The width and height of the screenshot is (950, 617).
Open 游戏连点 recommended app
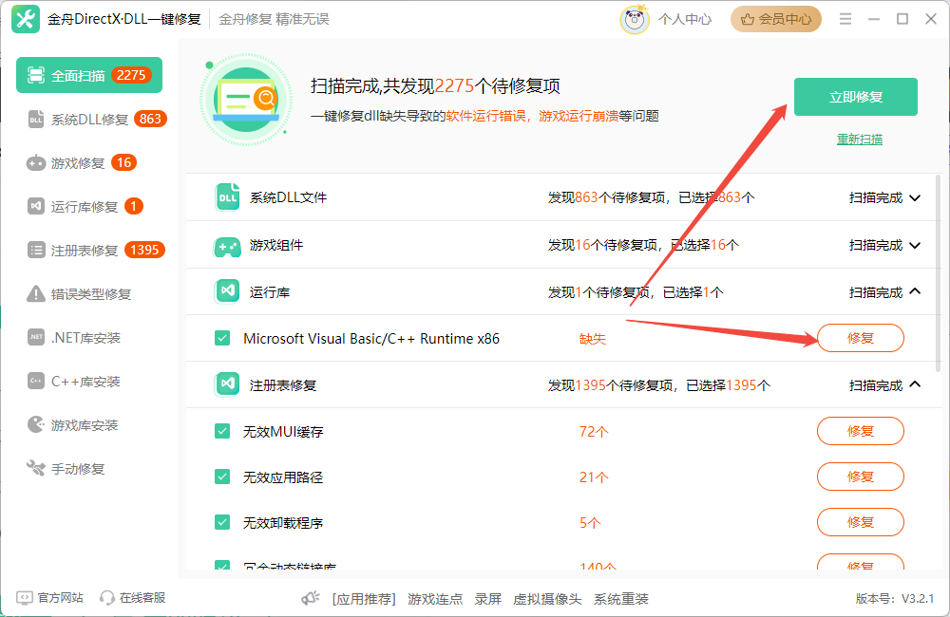point(435,599)
